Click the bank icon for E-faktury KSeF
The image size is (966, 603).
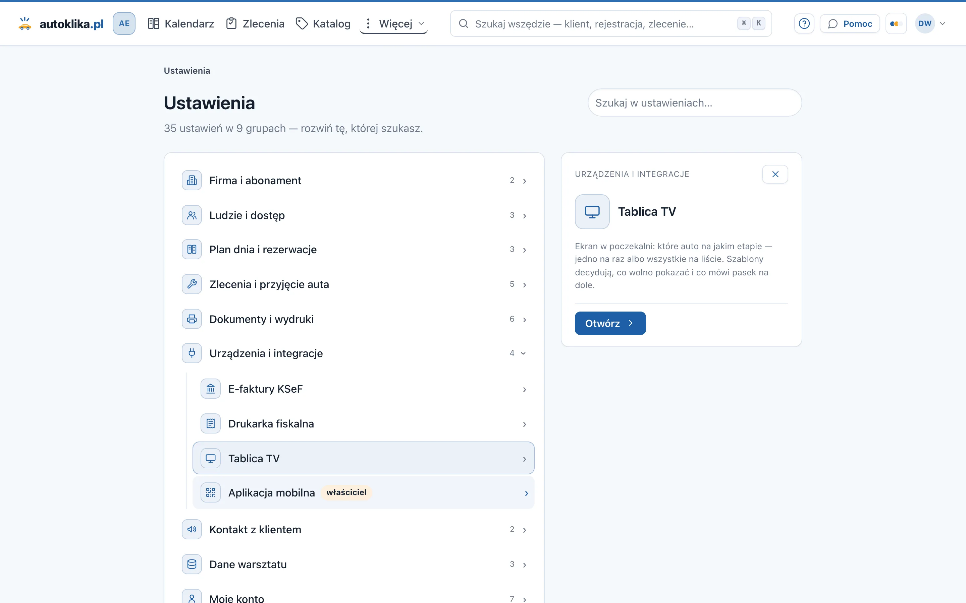[210, 389]
